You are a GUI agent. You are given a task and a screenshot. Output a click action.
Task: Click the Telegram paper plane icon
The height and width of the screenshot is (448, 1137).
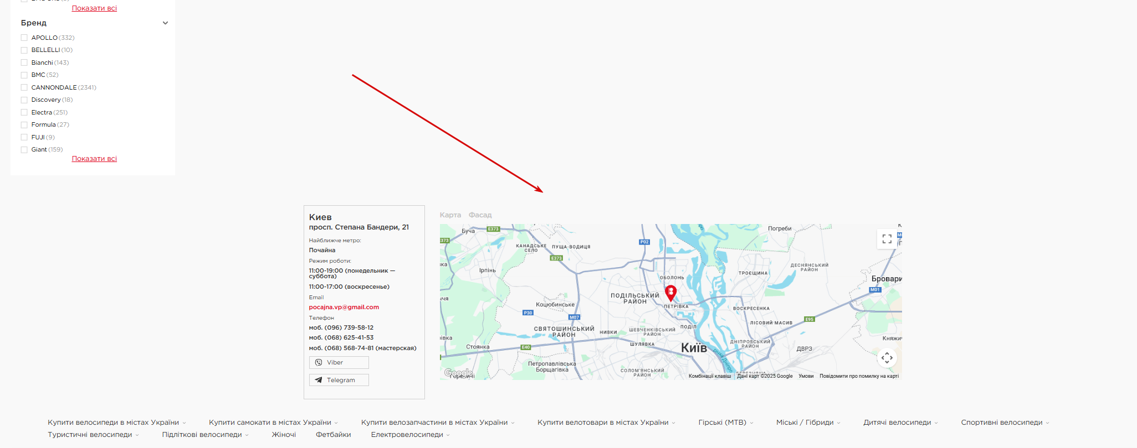(x=319, y=380)
